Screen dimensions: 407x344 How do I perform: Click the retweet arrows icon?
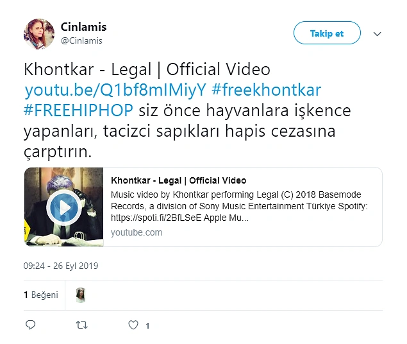[81, 325]
